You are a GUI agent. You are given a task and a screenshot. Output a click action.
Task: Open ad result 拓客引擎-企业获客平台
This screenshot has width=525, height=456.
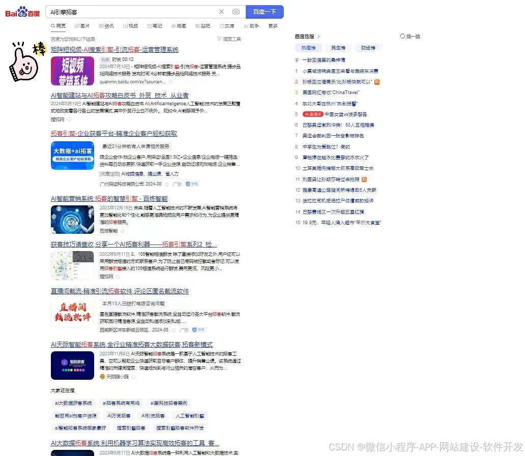(114, 134)
